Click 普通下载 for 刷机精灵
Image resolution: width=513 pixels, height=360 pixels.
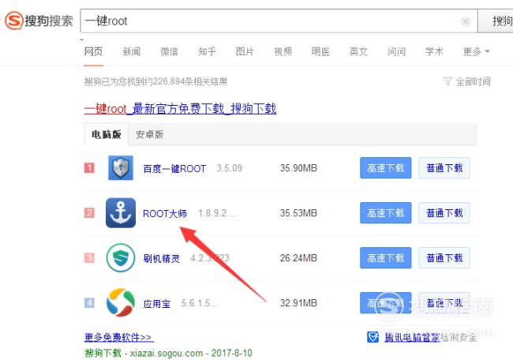pos(444,258)
